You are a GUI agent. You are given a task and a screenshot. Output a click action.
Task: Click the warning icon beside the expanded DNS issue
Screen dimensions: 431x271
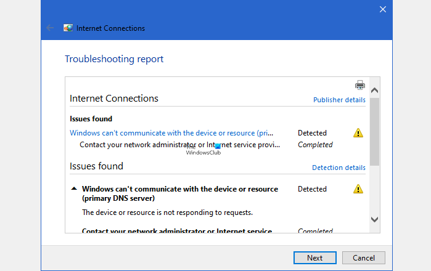pos(358,189)
